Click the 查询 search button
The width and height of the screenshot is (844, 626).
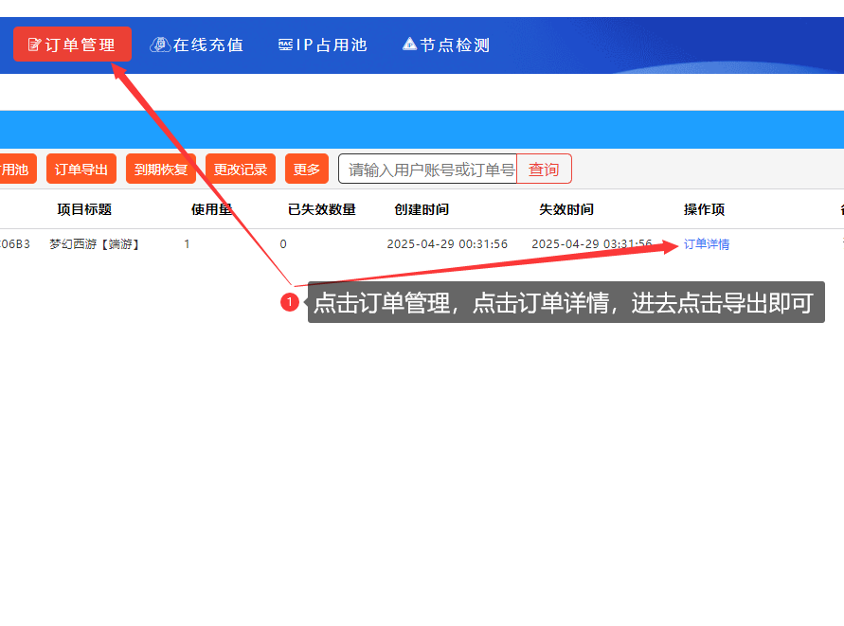pos(544,170)
